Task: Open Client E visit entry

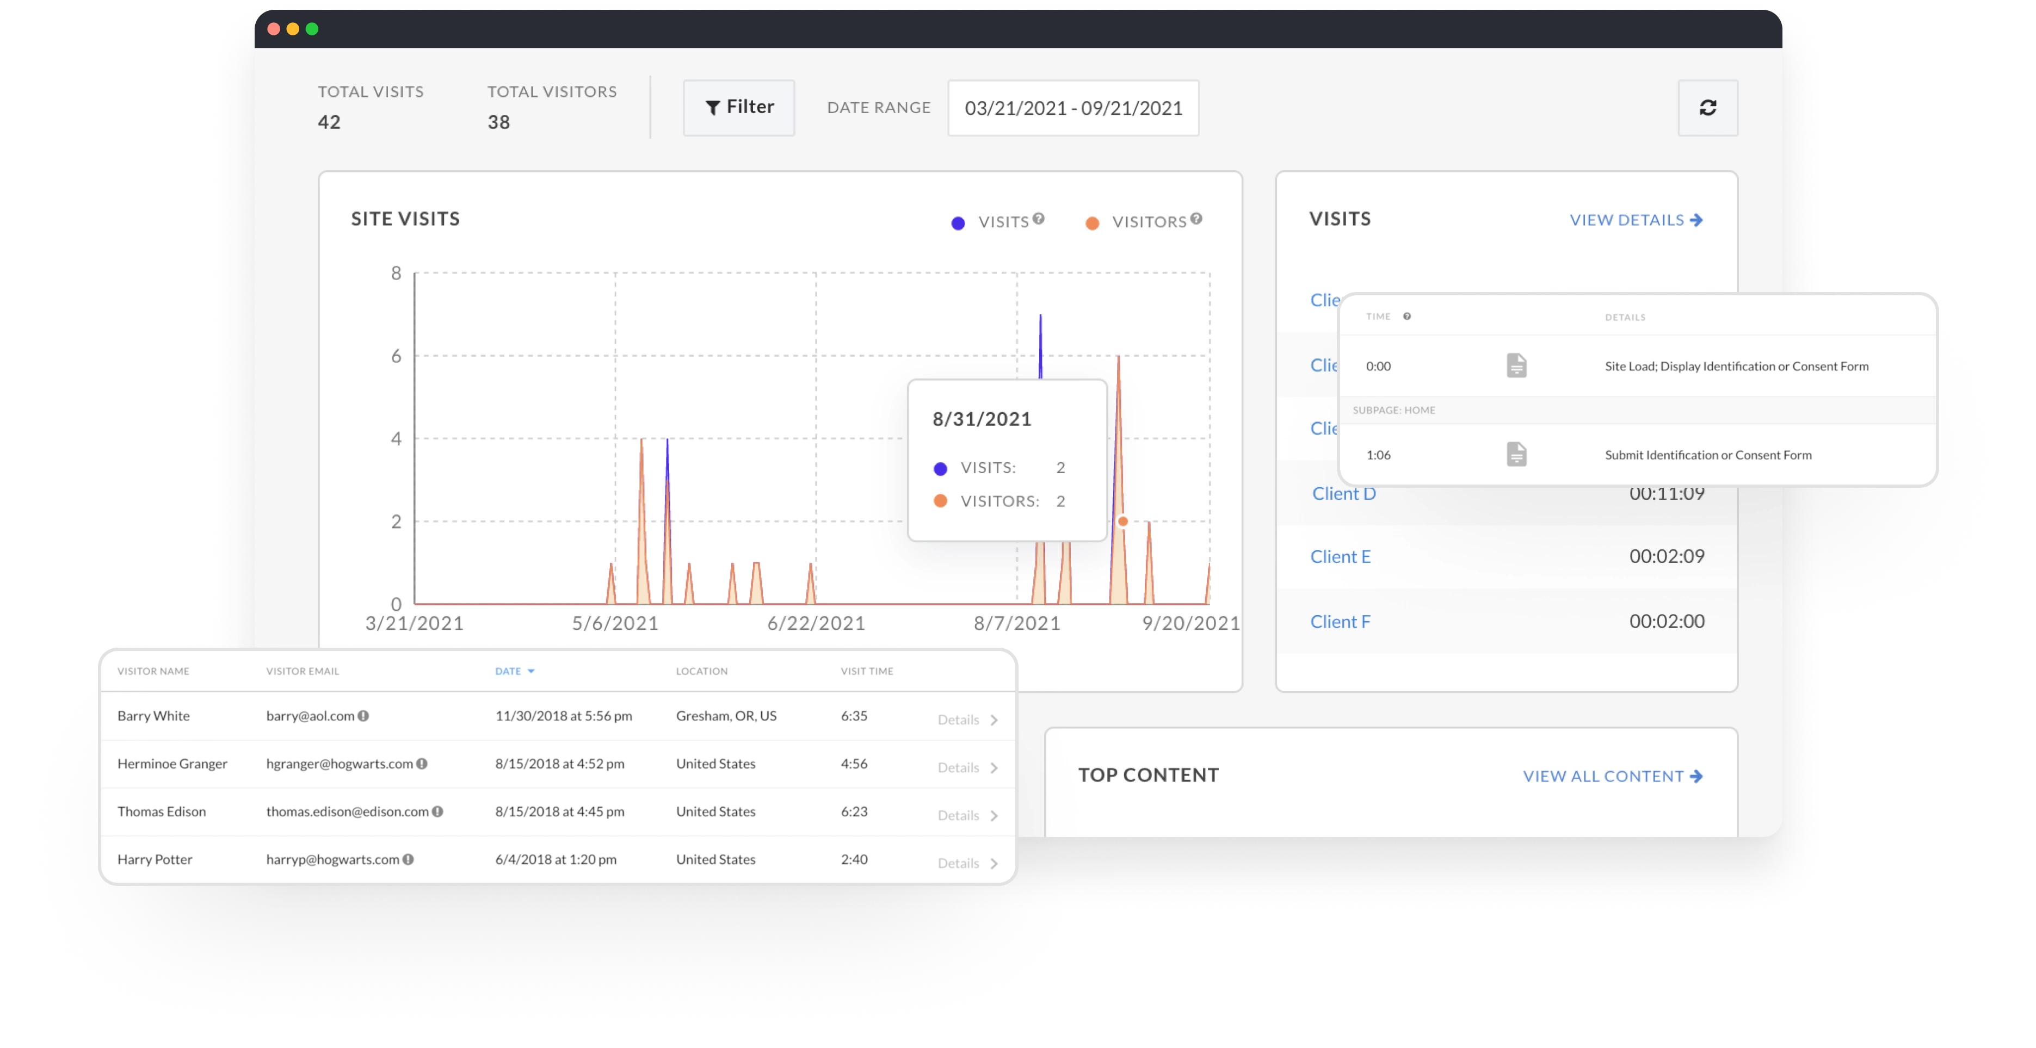Action: pyautogui.click(x=1340, y=557)
